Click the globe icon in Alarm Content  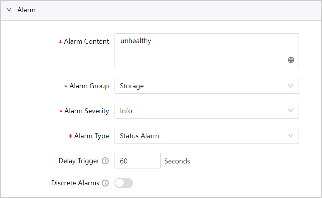[x=291, y=60]
